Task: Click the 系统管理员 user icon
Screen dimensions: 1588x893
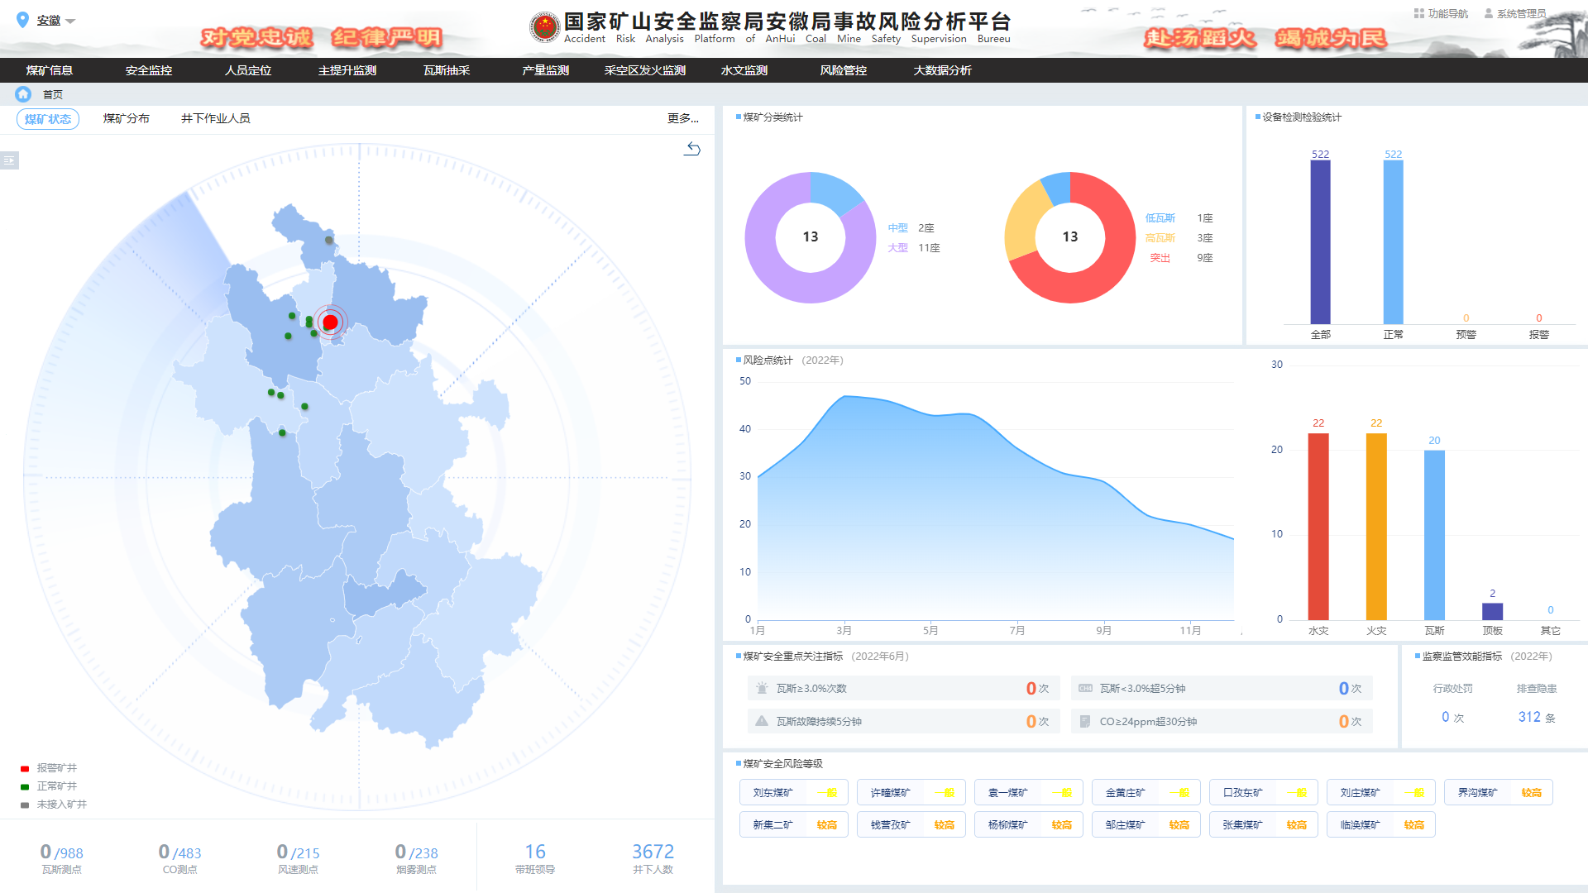Action: (1489, 13)
